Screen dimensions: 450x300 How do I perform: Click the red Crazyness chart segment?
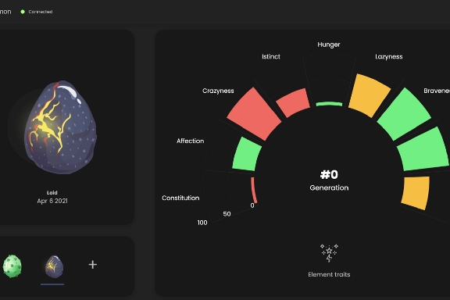click(254, 114)
